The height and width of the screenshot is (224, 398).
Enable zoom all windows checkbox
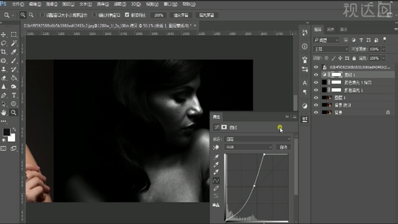point(95,15)
